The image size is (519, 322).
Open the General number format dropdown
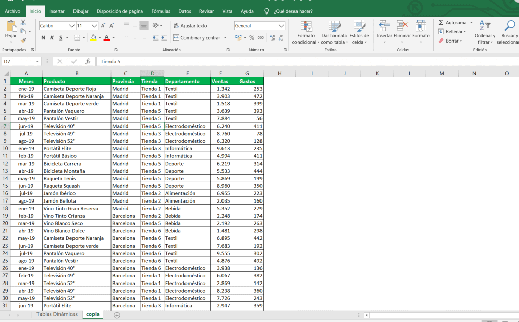click(x=281, y=26)
